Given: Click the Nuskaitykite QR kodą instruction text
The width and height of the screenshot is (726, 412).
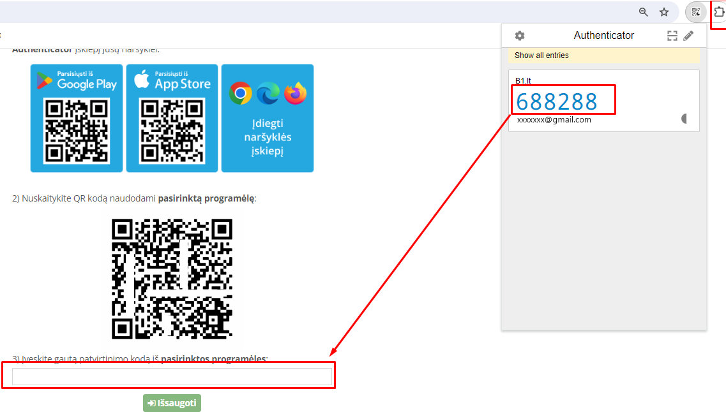Looking at the screenshot, I should click(x=134, y=198).
